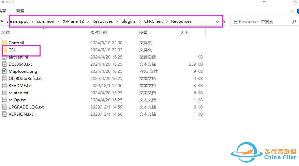Select the relOp.txt file icon
The image size is (299, 166).
click(x=4, y=100)
